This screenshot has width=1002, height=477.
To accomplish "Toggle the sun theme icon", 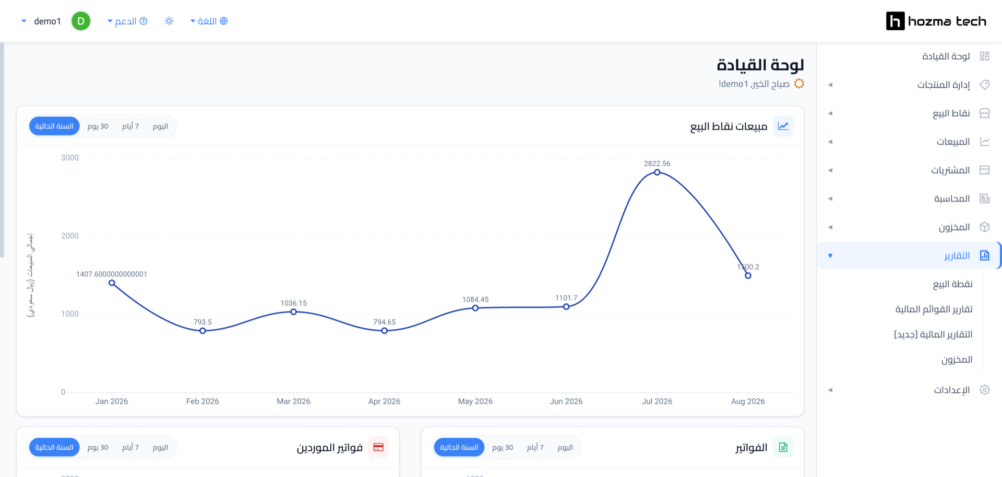I will 169,21.
